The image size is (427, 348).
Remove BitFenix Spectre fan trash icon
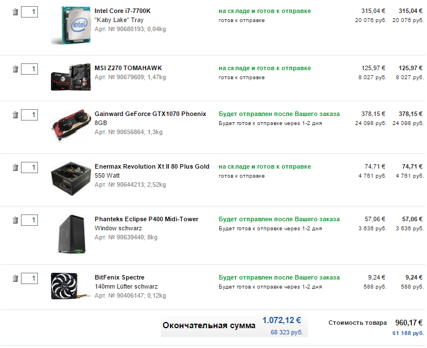coord(15,278)
